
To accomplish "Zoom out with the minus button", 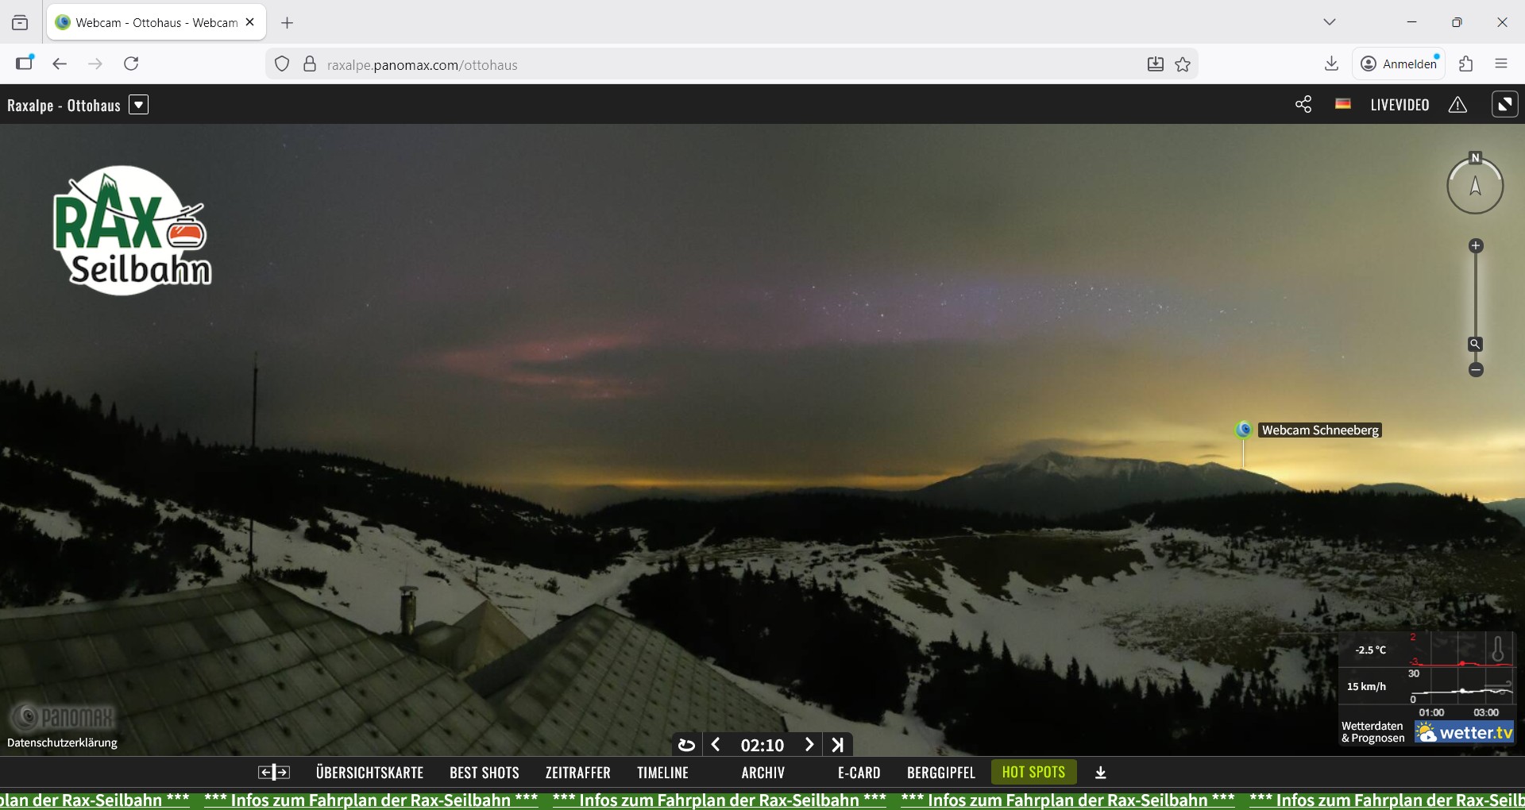I will point(1476,370).
